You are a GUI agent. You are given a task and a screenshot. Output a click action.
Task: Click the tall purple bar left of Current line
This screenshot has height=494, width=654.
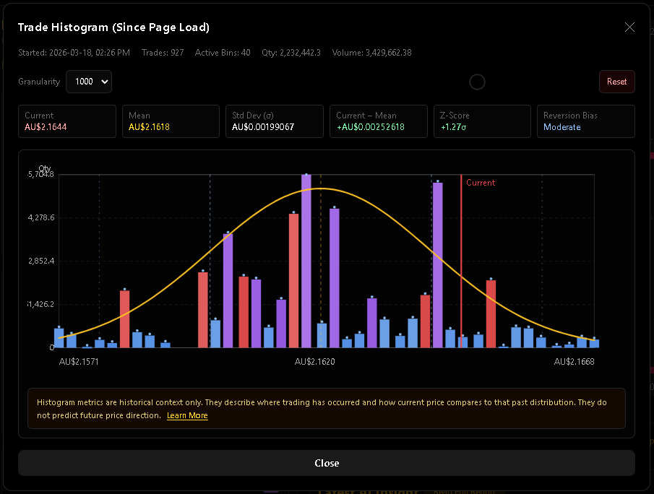437,265
